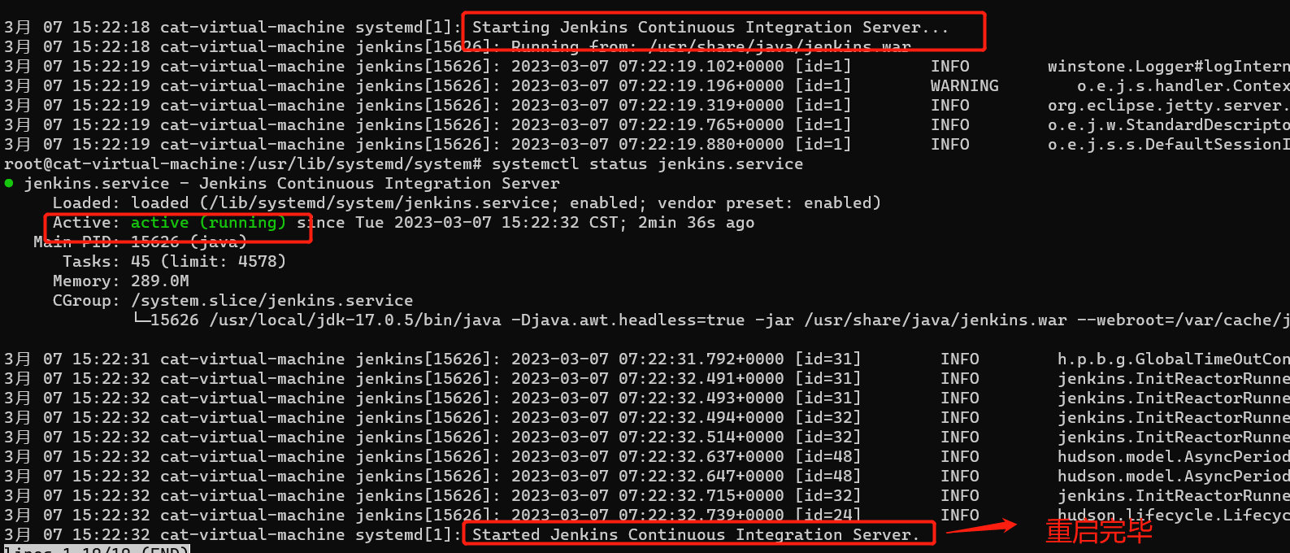Click the green status dot beside jenkins.service

pyautogui.click(x=9, y=184)
